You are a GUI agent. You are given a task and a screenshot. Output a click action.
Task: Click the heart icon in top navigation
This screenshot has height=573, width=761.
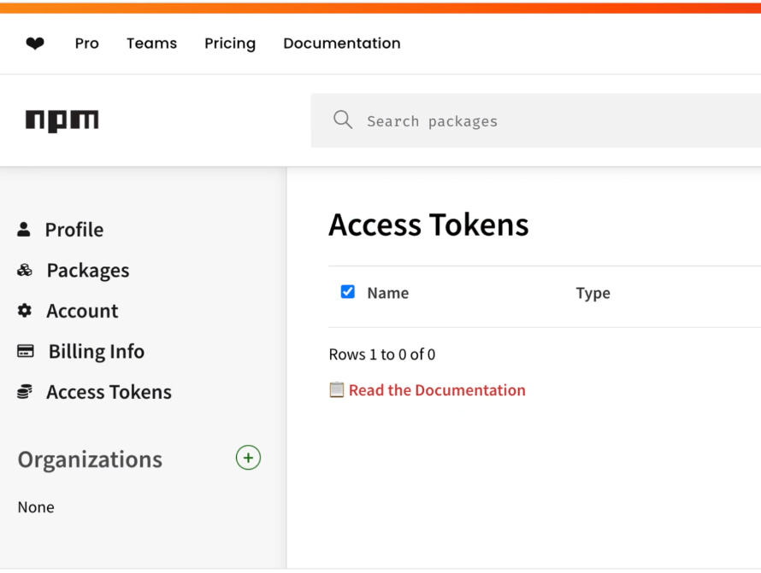[35, 43]
